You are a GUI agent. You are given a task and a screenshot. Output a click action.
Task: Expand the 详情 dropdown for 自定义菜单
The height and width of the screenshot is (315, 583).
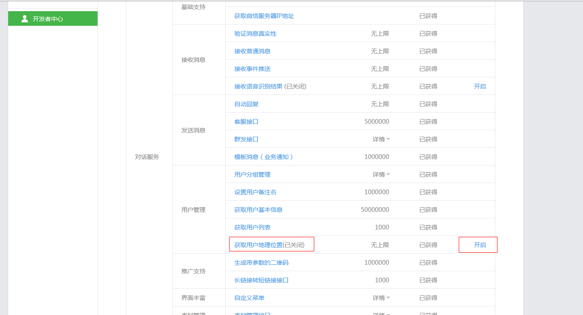tap(380, 297)
